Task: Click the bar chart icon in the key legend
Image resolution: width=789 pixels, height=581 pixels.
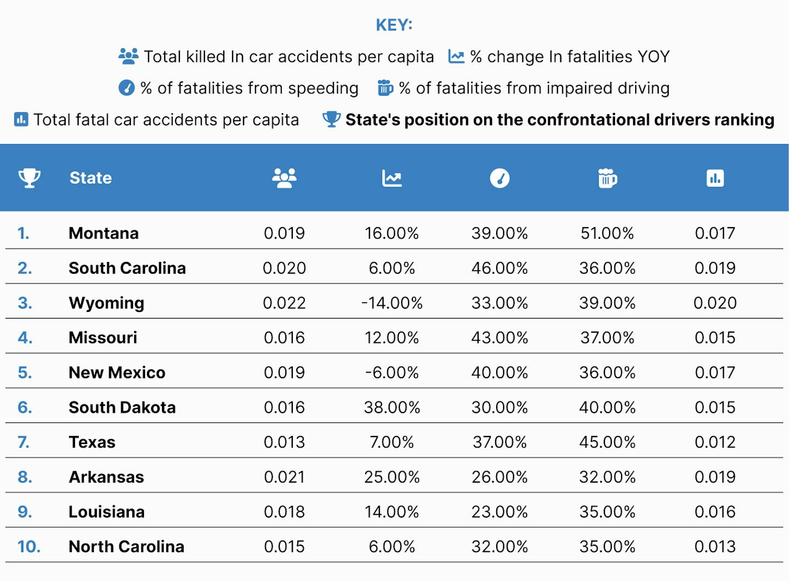Action: pos(21,120)
